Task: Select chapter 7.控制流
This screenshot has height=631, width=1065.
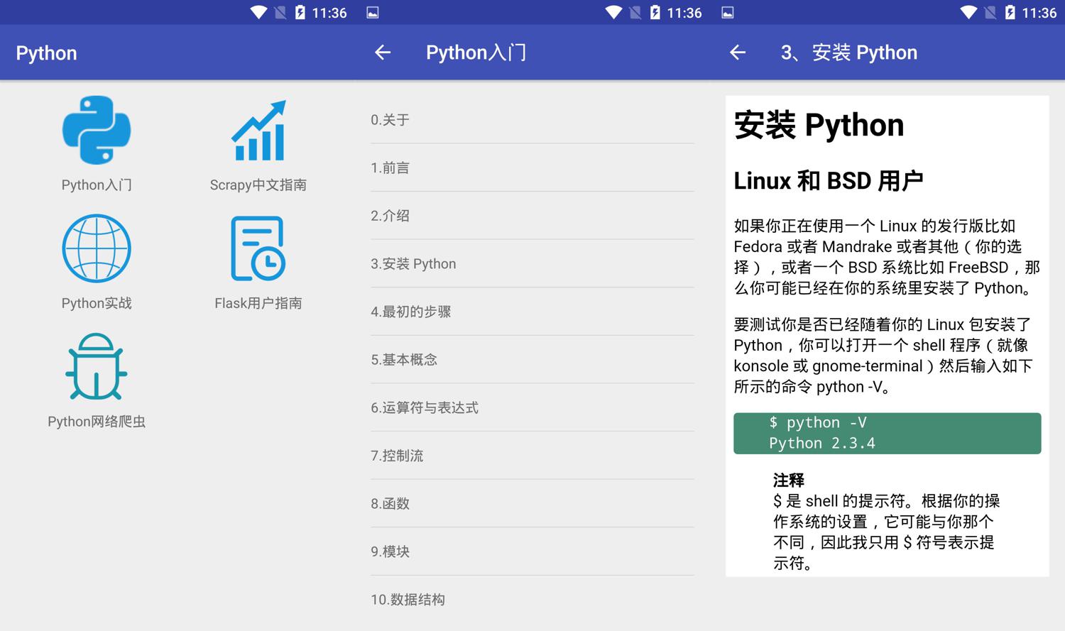Action: click(x=532, y=456)
